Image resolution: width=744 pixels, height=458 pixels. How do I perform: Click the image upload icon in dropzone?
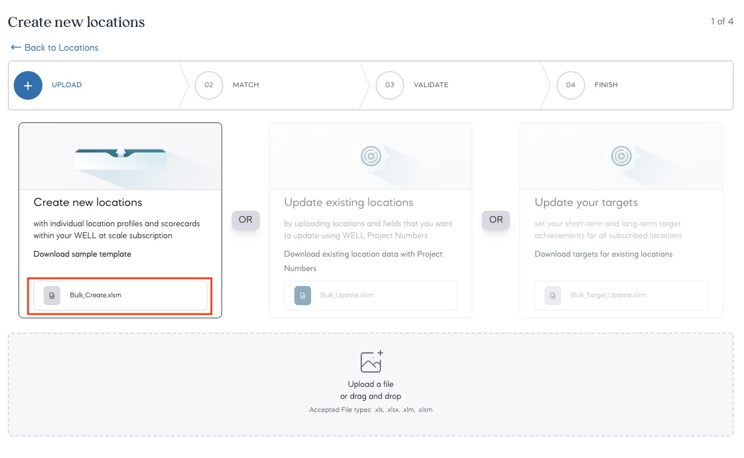(371, 362)
